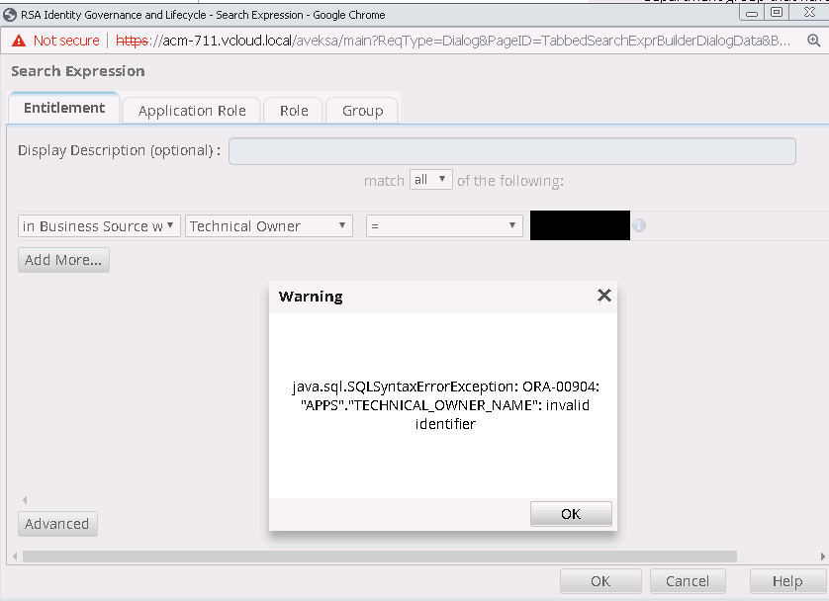The height and width of the screenshot is (601, 829).
Task: Click the left arrow above the Advanced button
Action: [23, 500]
